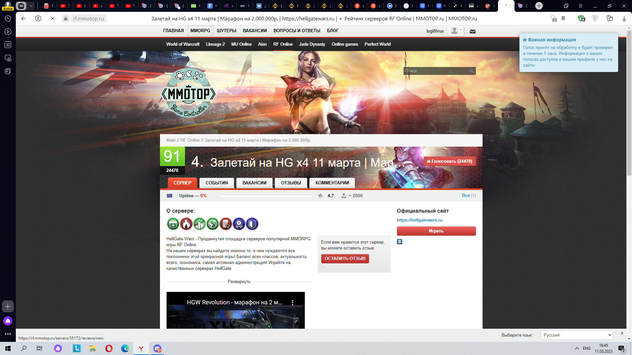This screenshot has height=355, width=632.
Task: Open the video three-dot options menu
Action: [x=293, y=302]
